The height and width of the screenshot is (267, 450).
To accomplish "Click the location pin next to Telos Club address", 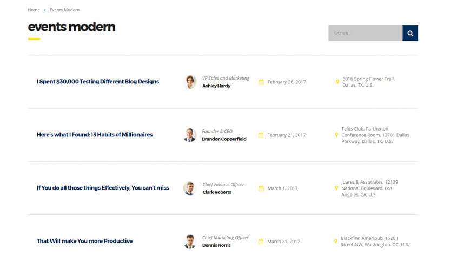I will [336, 135].
